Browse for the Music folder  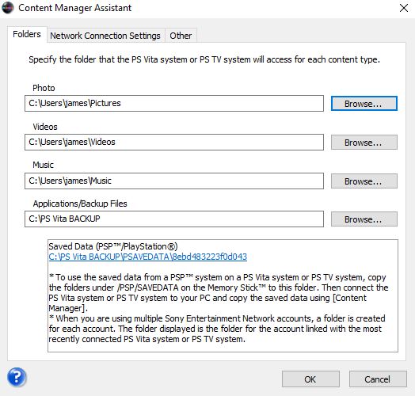364,181
